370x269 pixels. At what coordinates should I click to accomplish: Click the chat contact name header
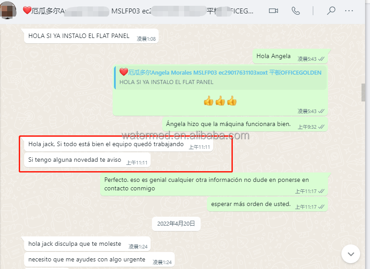pyautogui.click(x=138, y=11)
